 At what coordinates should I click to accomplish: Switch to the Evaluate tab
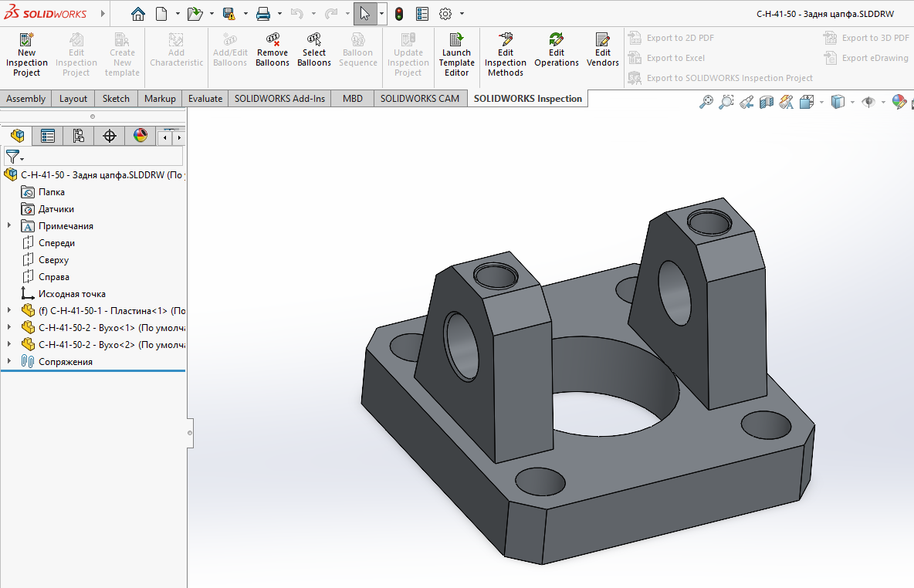click(205, 98)
